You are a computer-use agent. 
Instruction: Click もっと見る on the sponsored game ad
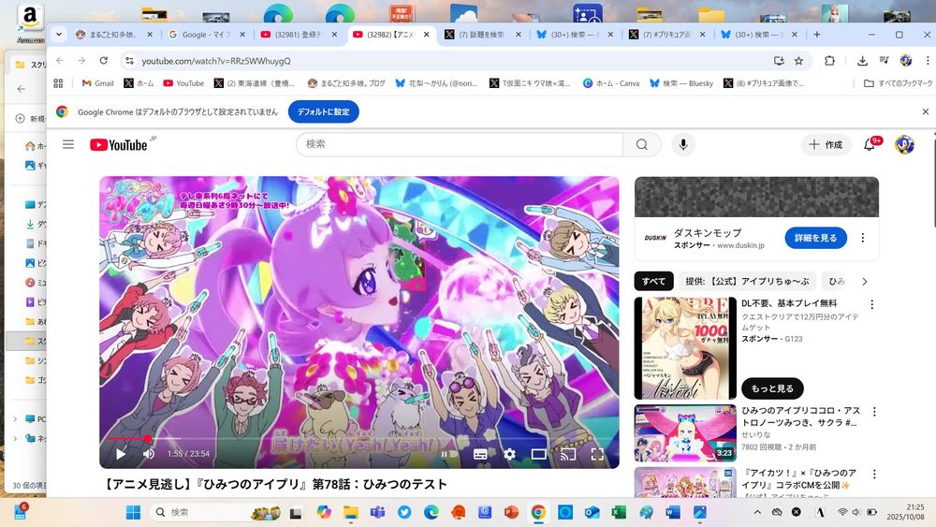tap(772, 388)
